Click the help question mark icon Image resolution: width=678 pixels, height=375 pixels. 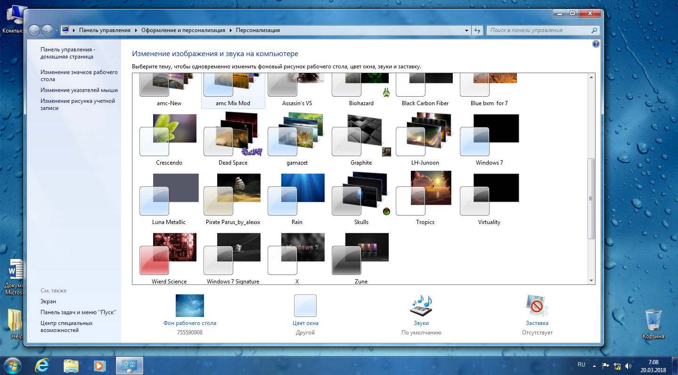tap(596, 44)
